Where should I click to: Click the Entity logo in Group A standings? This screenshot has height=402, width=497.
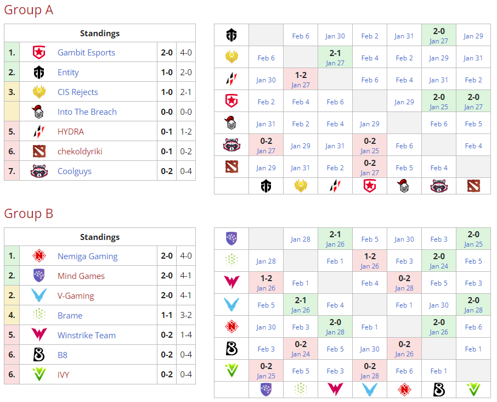pyautogui.click(x=39, y=72)
